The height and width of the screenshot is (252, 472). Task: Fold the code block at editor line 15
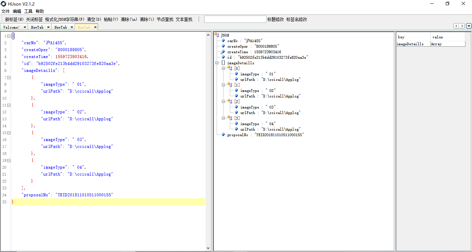[x=9, y=133]
